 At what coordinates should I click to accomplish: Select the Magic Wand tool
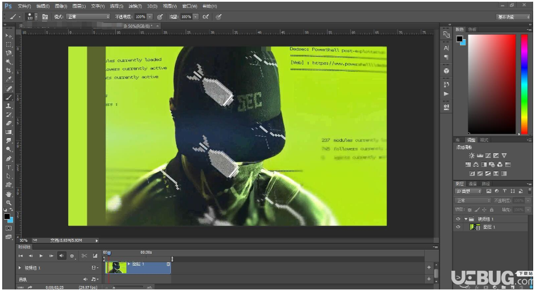click(9, 62)
